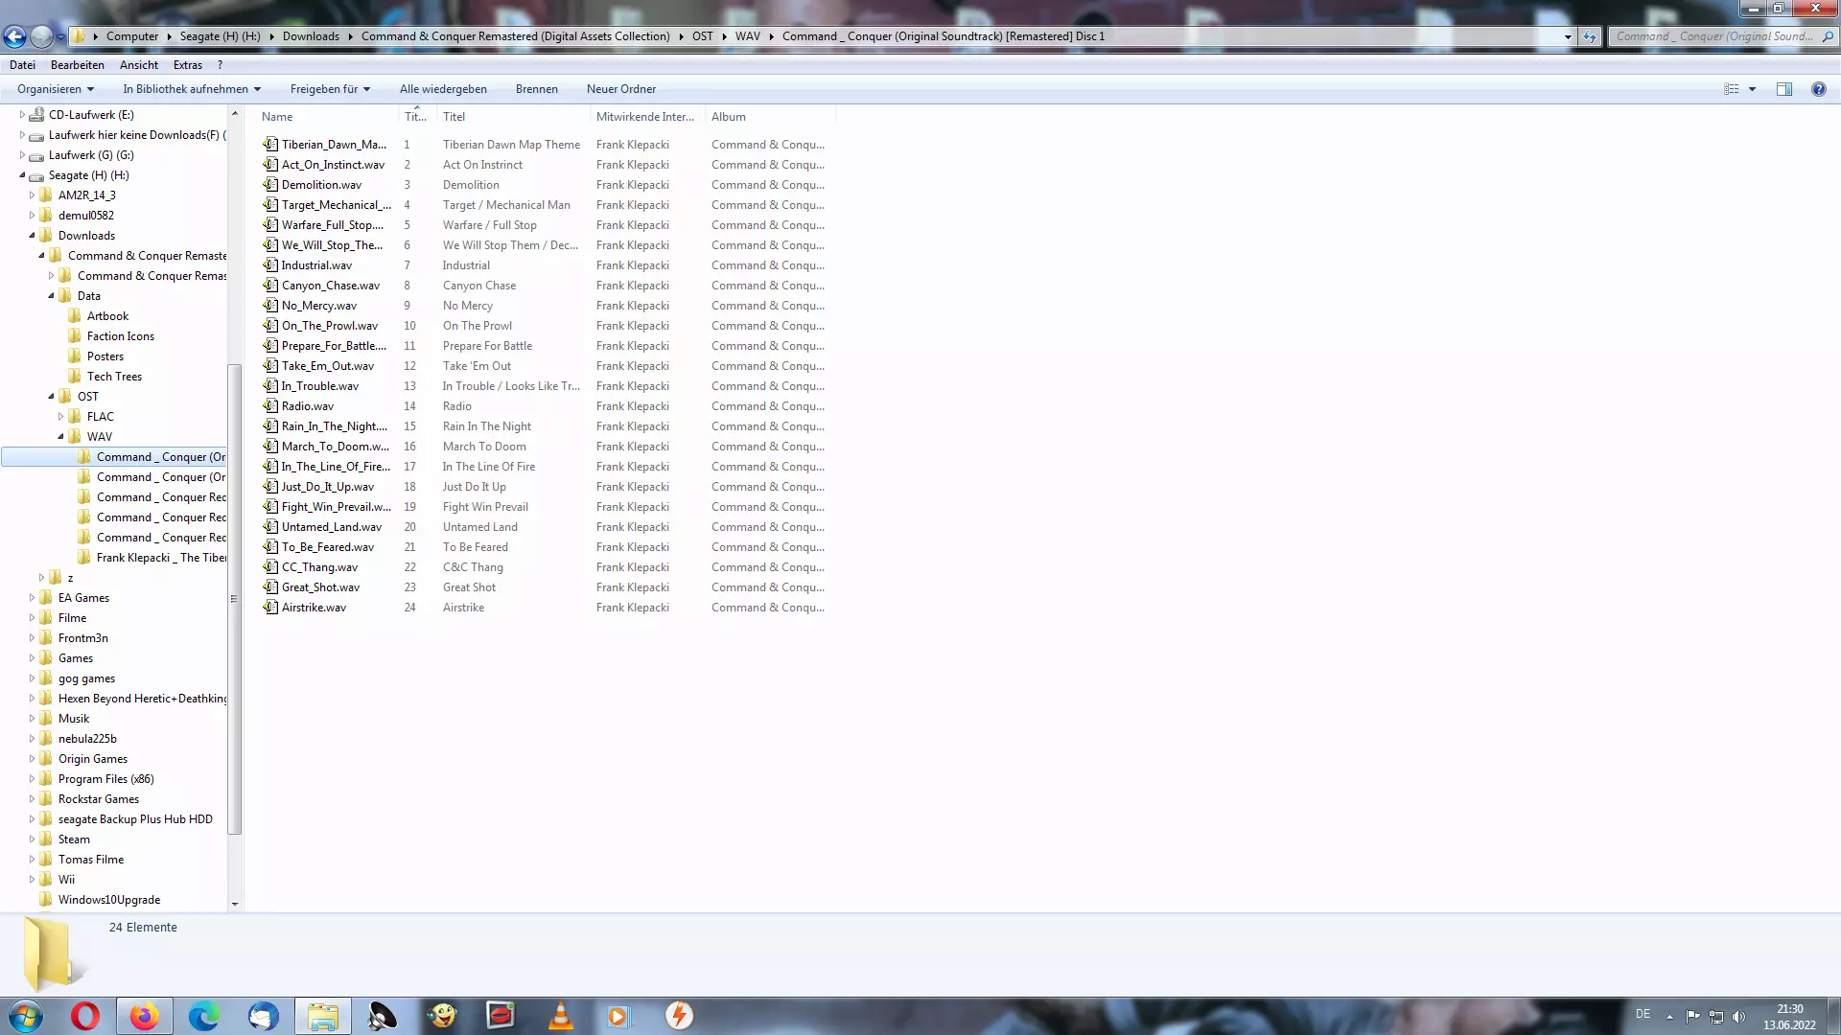Click the refresh button beside the address bar
1841x1035 pixels.
pyautogui.click(x=1590, y=36)
